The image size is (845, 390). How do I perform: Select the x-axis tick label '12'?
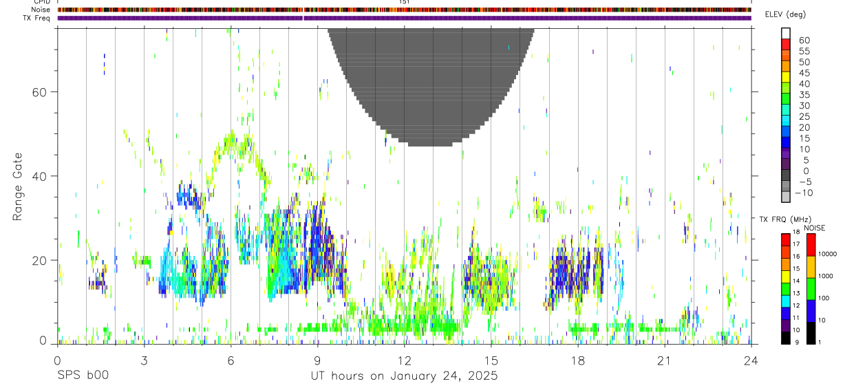coord(404,360)
